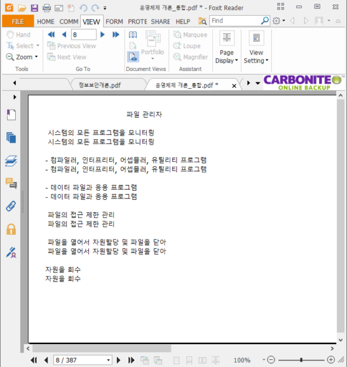Select the Marquee zoom tool
The width and height of the screenshot is (347, 367).
[x=190, y=35]
